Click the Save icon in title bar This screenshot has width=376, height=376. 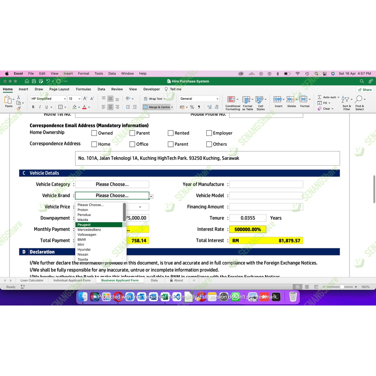click(34, 81)
